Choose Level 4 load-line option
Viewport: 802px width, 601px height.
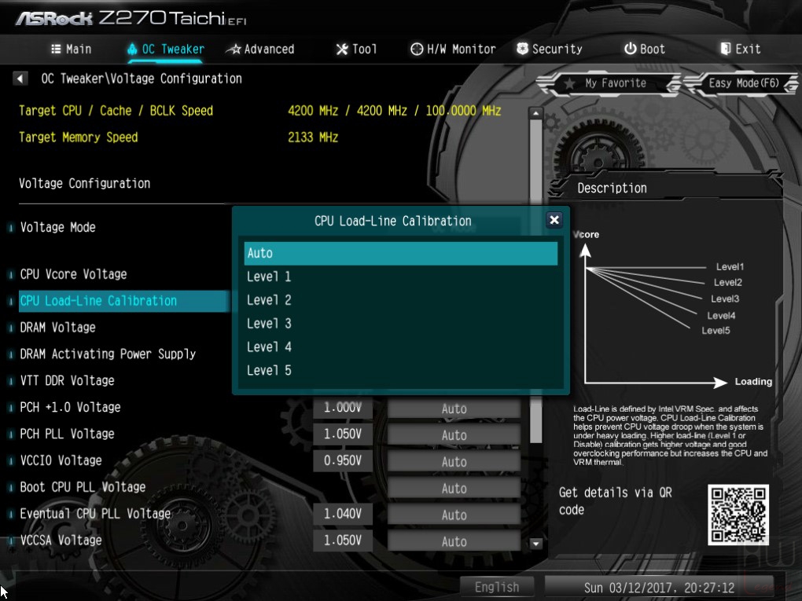coord(400,347)
